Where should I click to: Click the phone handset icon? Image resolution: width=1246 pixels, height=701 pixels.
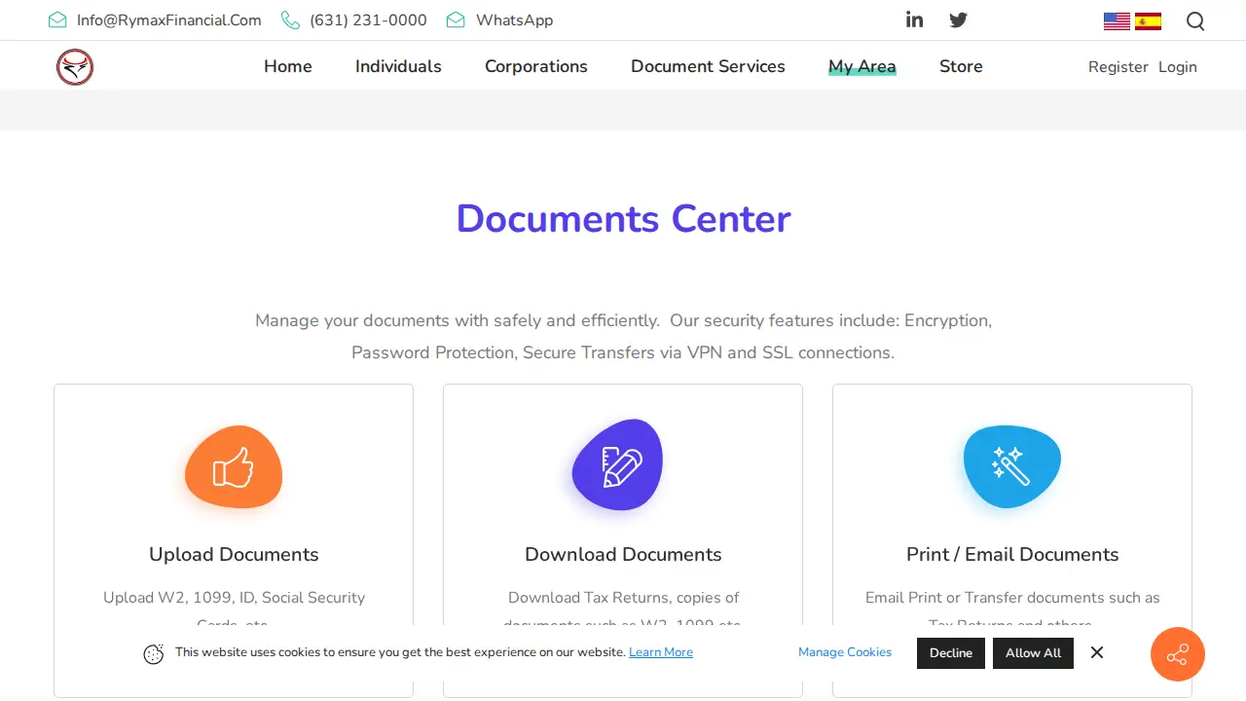(290, 20)
